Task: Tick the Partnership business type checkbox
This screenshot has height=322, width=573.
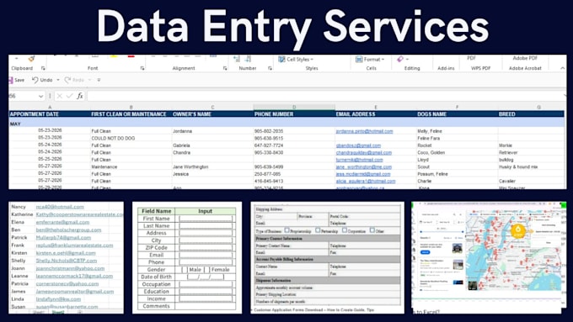Action: 318,230
